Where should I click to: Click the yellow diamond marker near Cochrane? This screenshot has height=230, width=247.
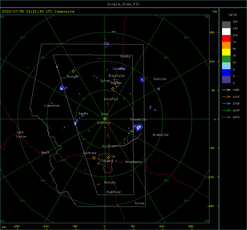[94, 158]
